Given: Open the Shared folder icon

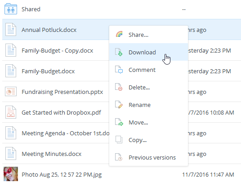Looking at the screenshot, I should click(x=11, y=9).
